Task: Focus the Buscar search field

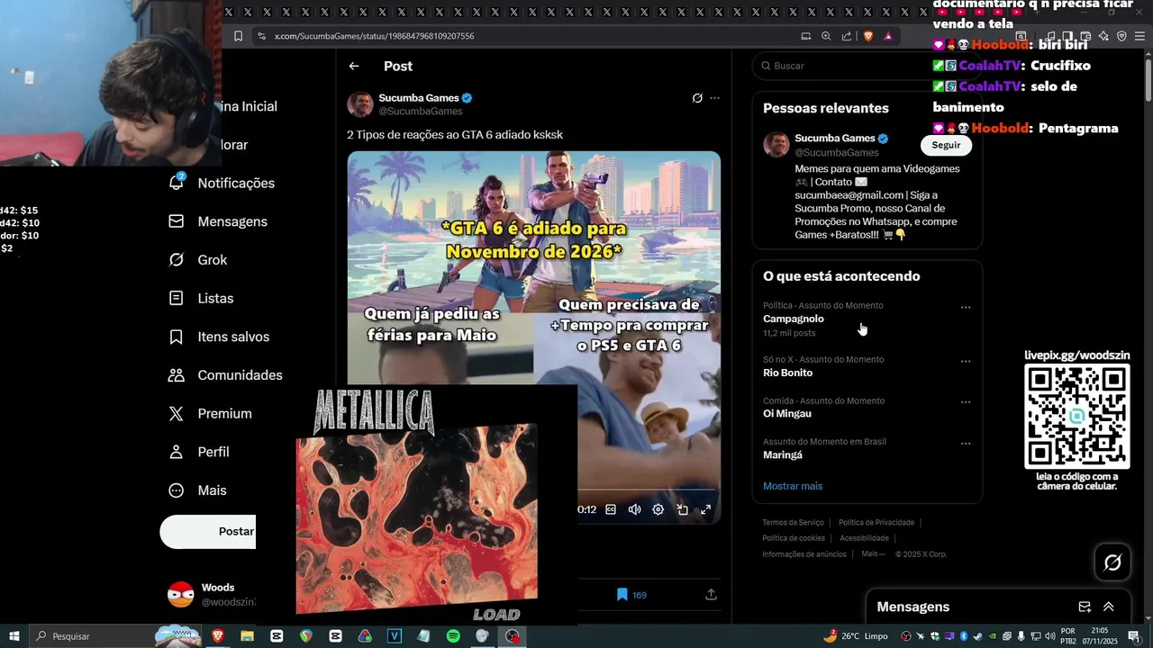Action: [867, 66]
